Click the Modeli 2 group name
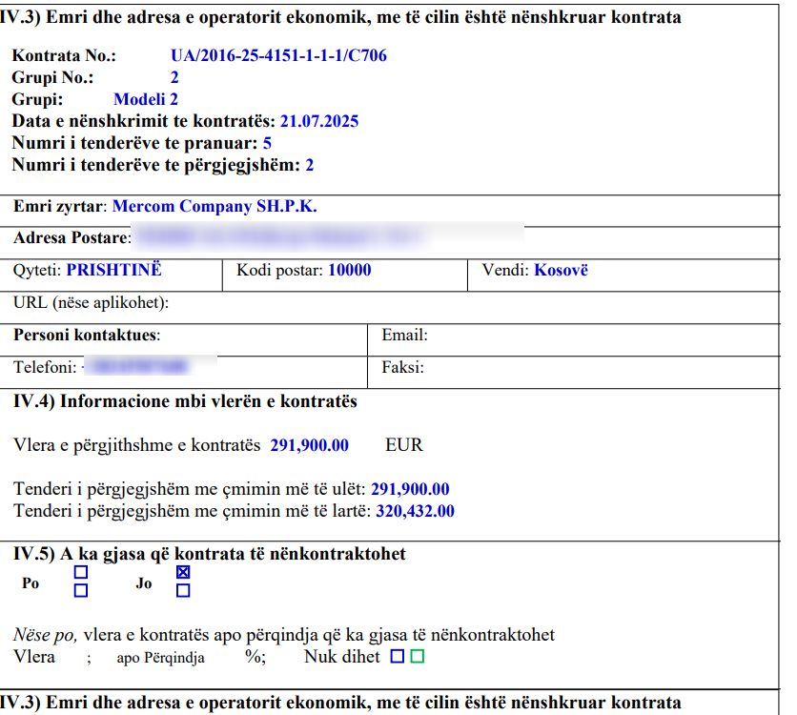The height and width of the screenshot is (715, 797). pyautogui.click(x=146, y=99)
